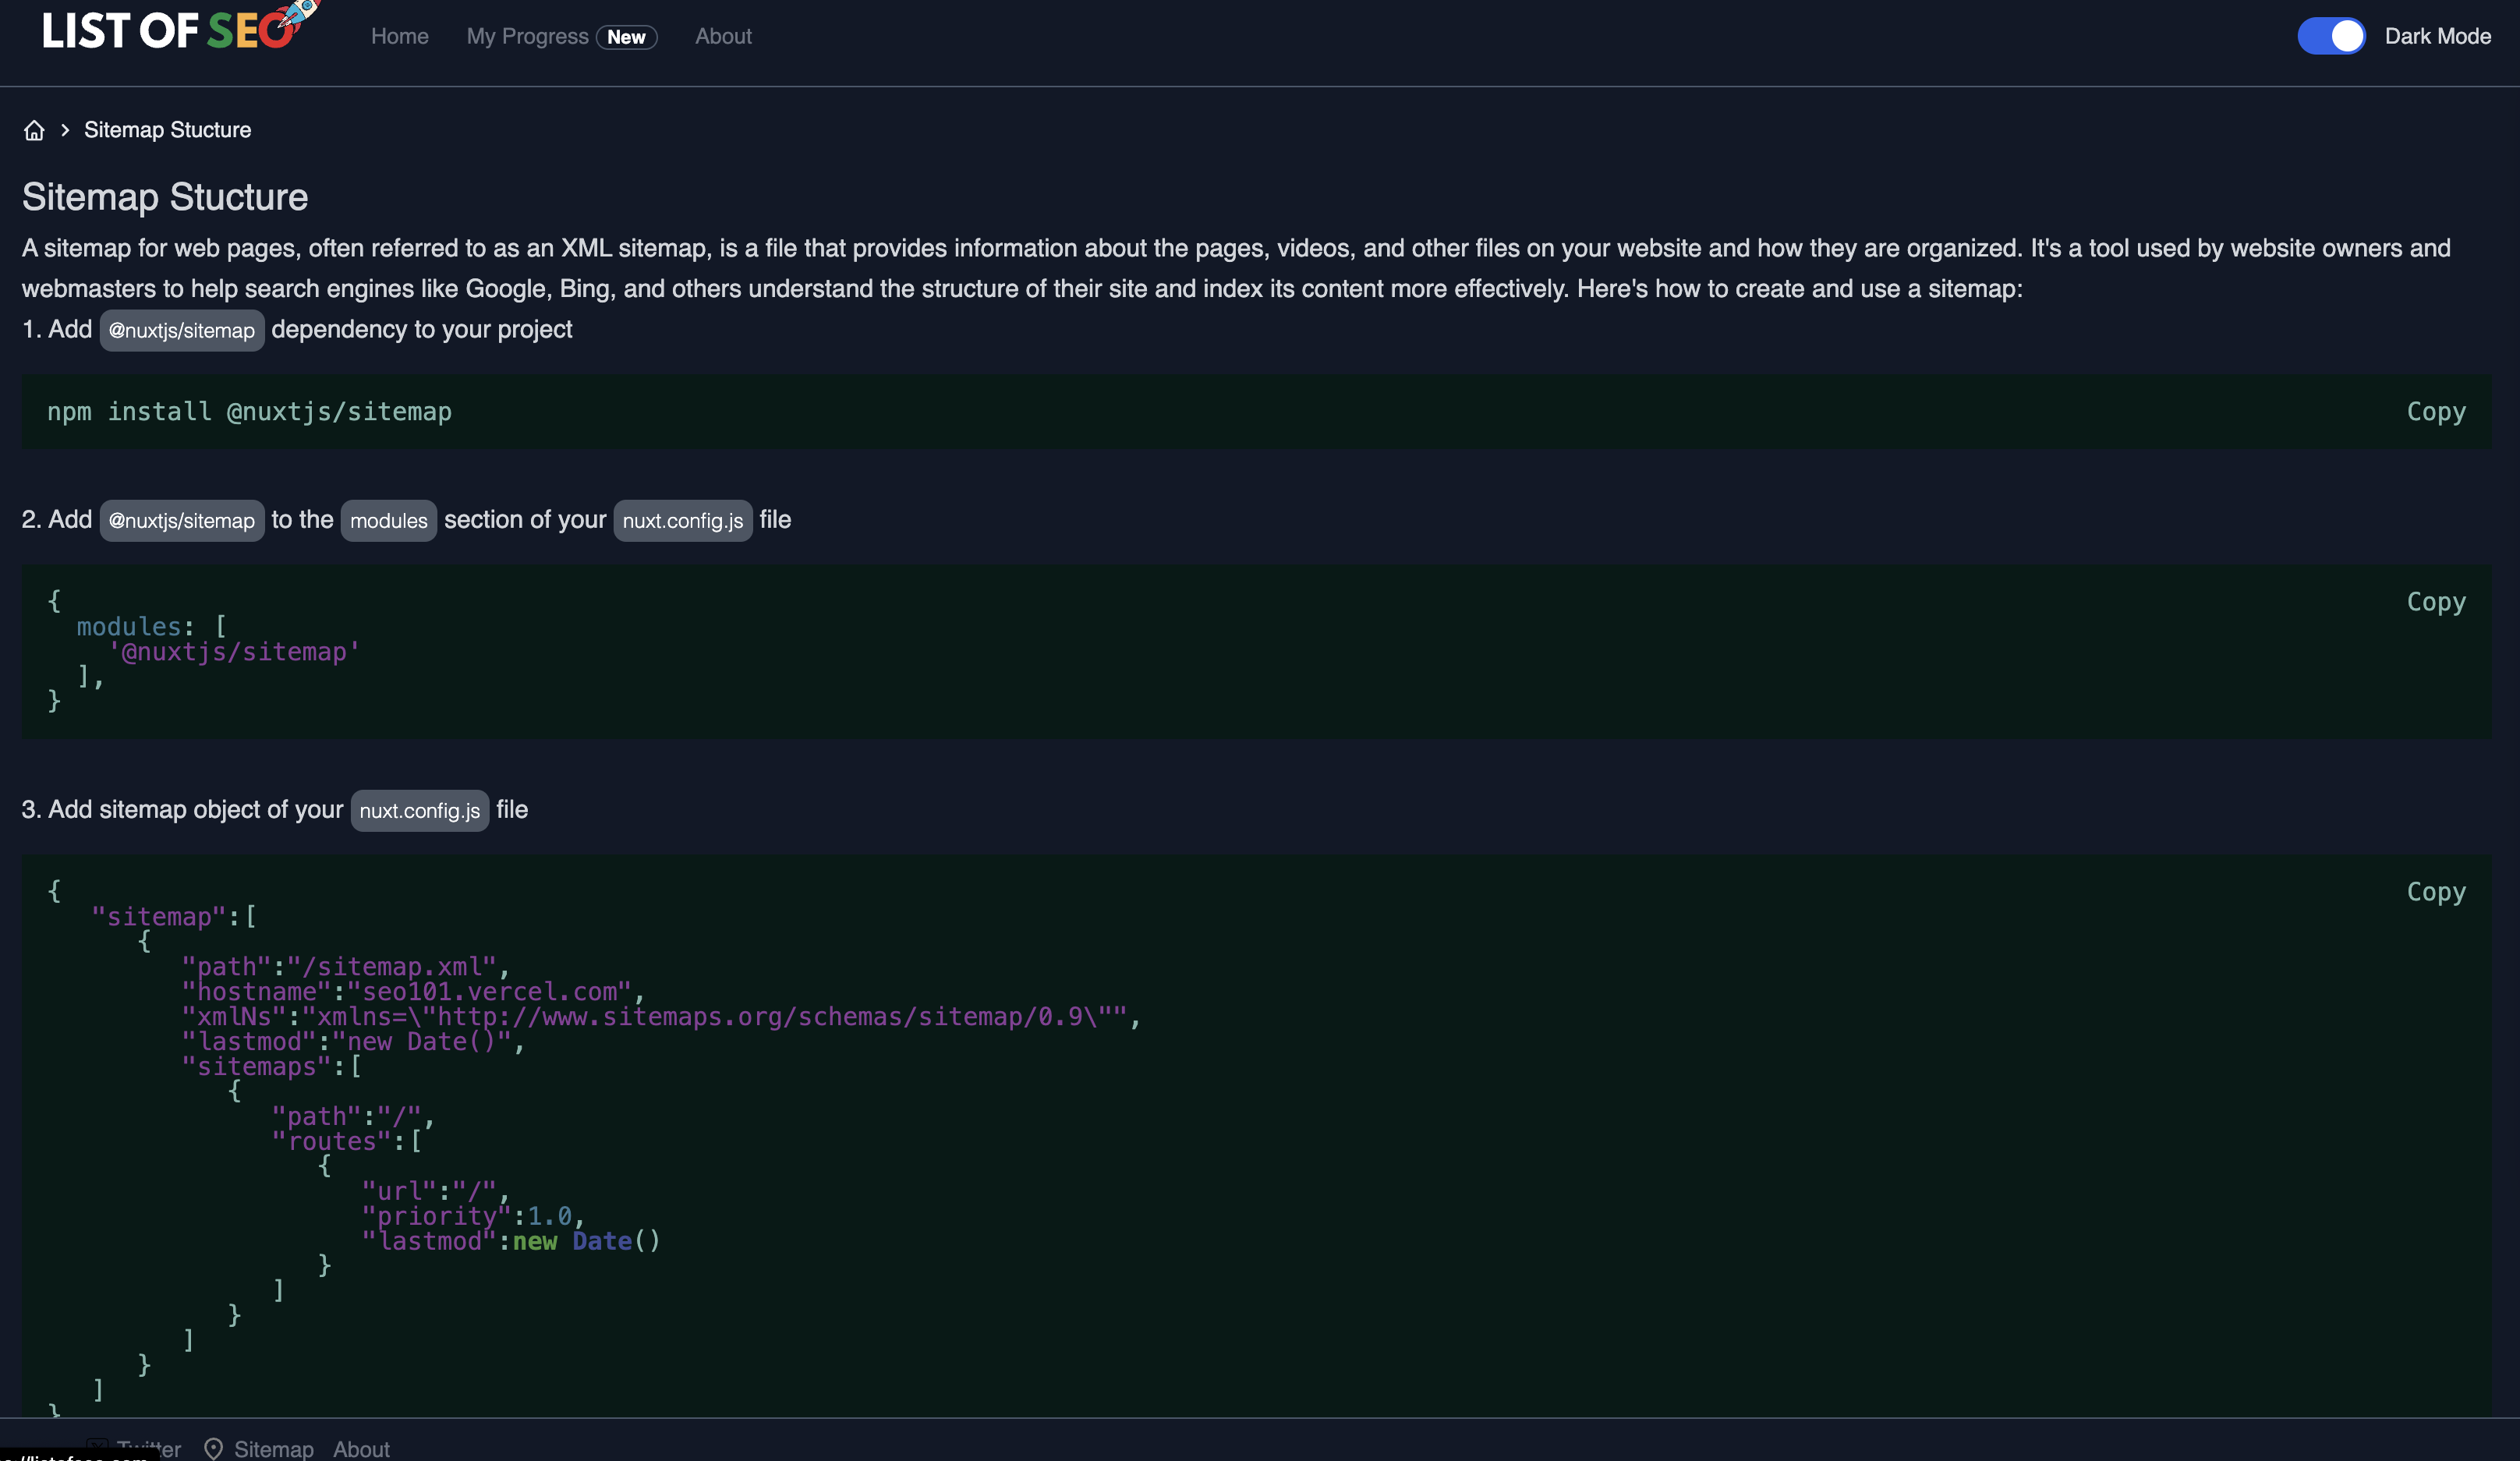Open the Home nav link
2520x1461 pixels.
(x=399, y=36)
